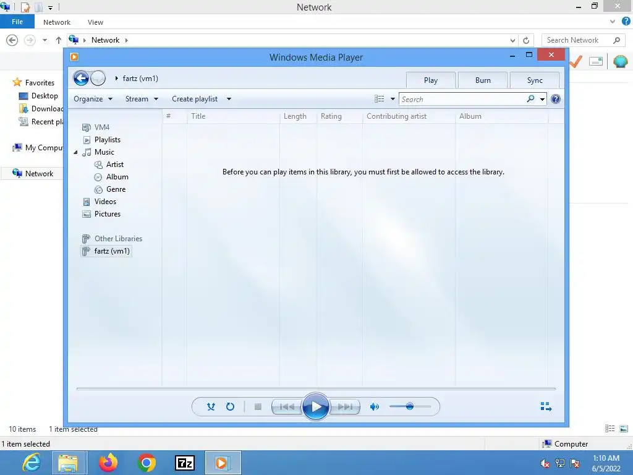Click Explorer's Back navigation button
Screen dimensions: 633x475
click(x=12, y=40)
